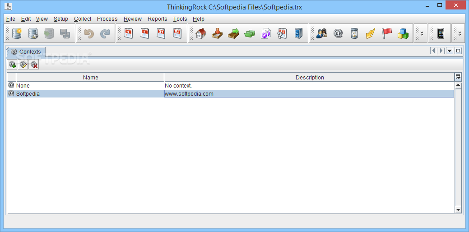Click the red flag Priorities icon
The width and height of the screenshot is (469, 232).
point(386,33)
